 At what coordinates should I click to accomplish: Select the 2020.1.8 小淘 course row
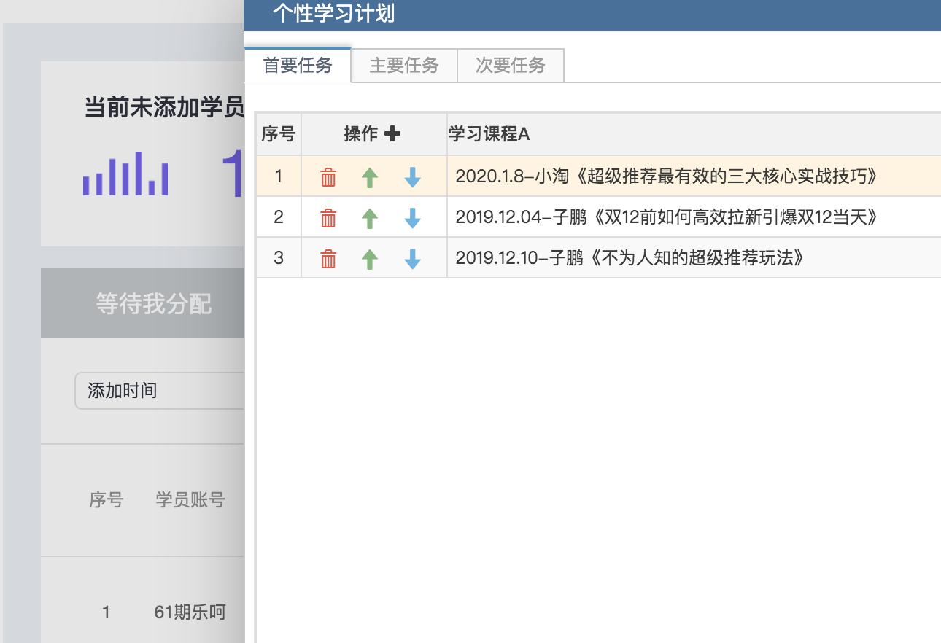[x=665, y=176]
